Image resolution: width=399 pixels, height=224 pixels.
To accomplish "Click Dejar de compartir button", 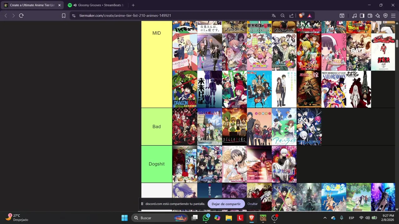I will [226, 204].
